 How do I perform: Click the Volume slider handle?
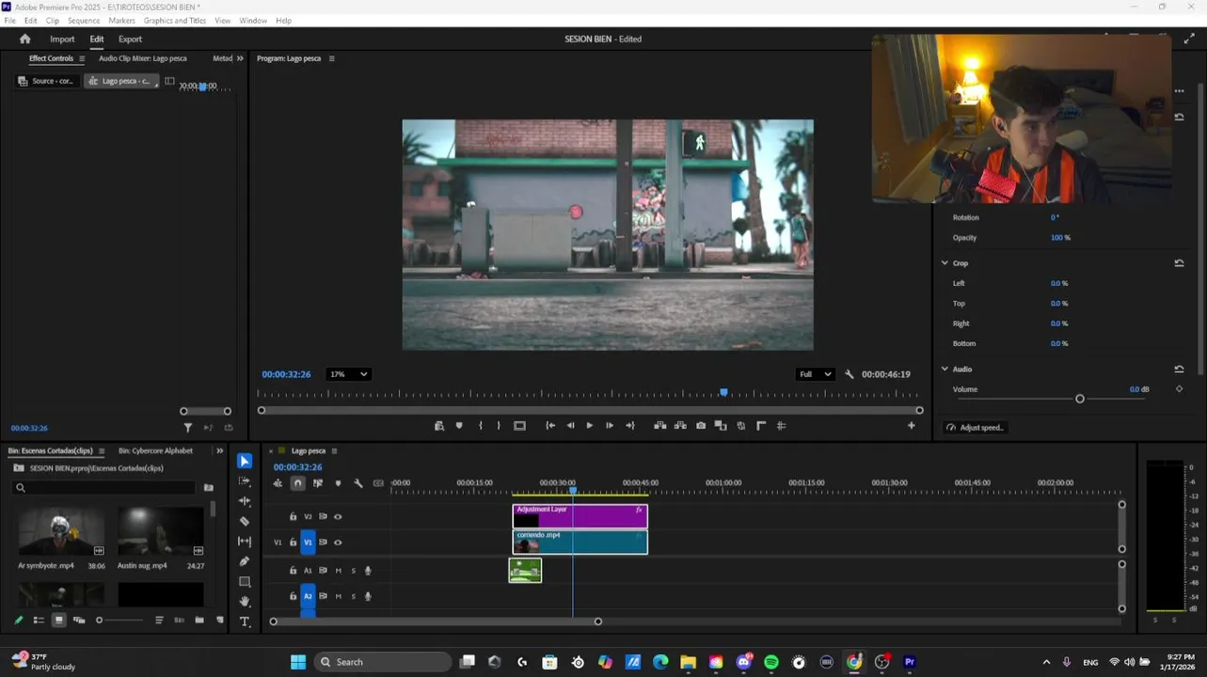(x=1080, y=399)
